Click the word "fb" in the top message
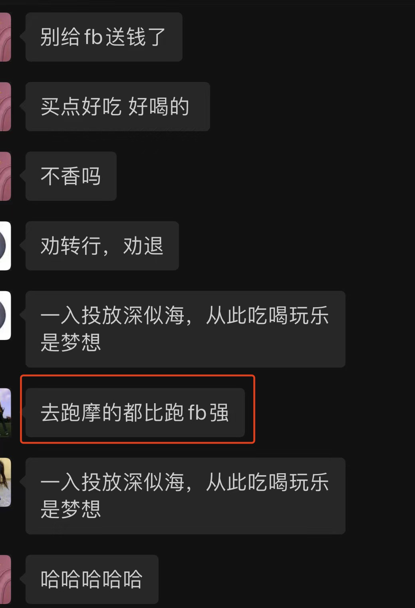The image size is (415, 608). point(93,37)
